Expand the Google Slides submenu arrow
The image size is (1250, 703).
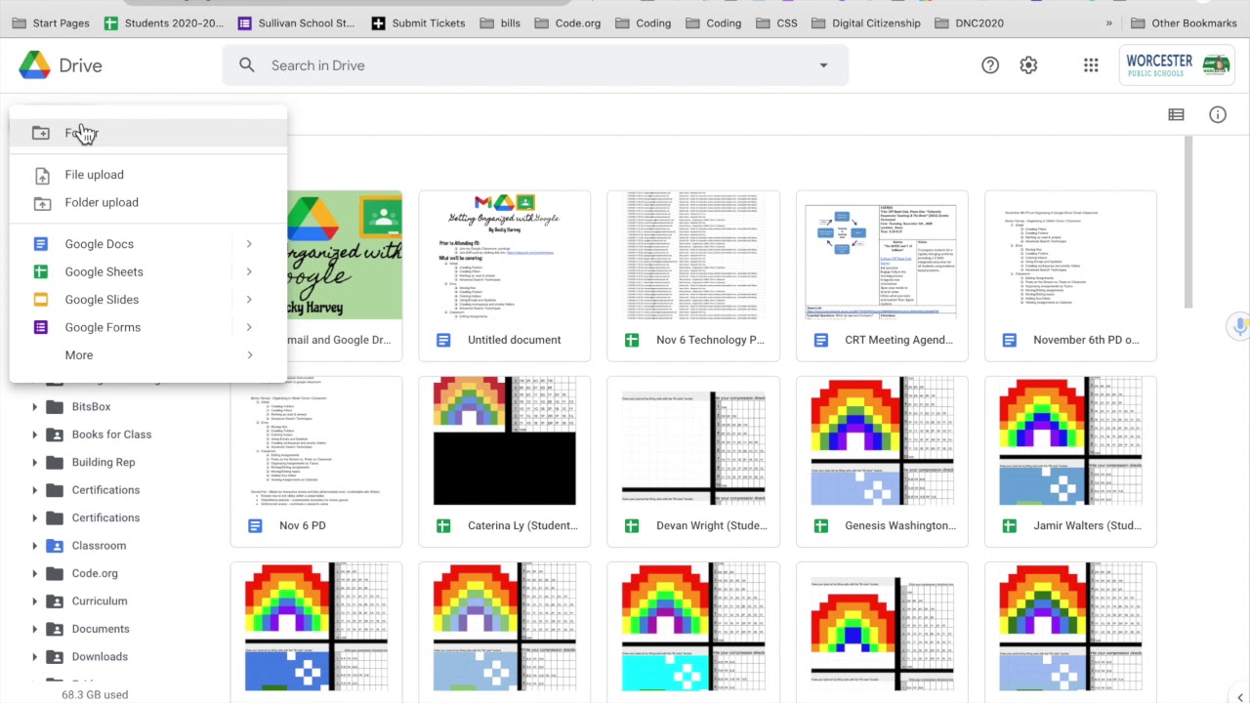249,300
